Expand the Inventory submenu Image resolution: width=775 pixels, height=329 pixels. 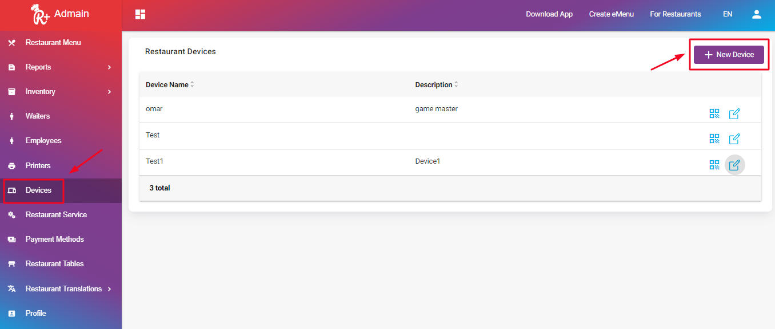coord(109,92)
